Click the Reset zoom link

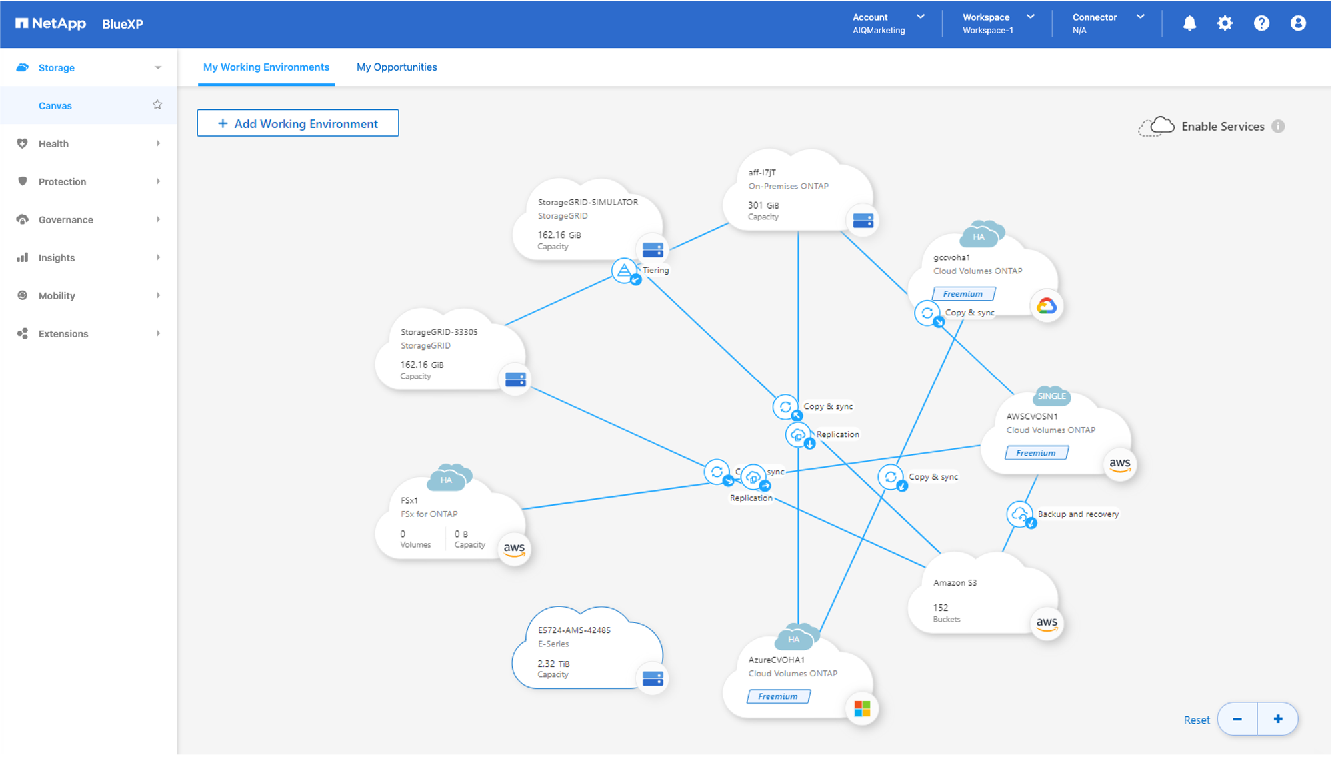point(1196,720)
